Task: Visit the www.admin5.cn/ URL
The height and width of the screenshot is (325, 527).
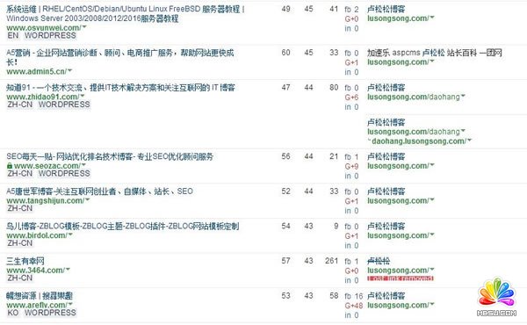Action: (37, 71)
